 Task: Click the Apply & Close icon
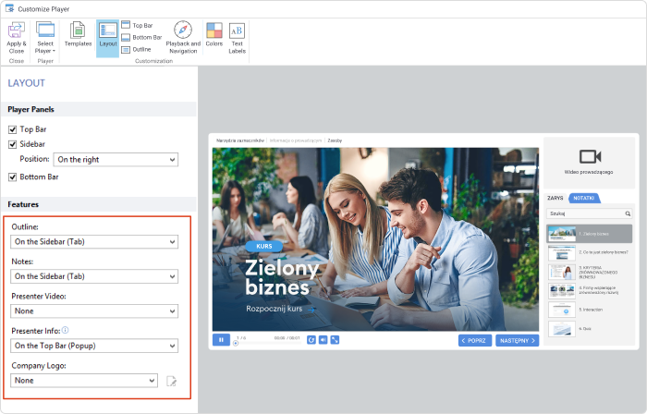point(17,30)
